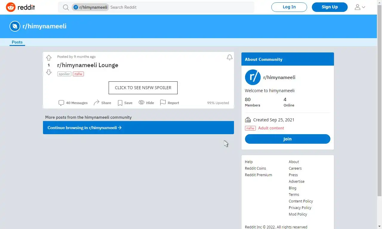Hide the Lounge post
The image size is (382, 229).
(146, 103)
